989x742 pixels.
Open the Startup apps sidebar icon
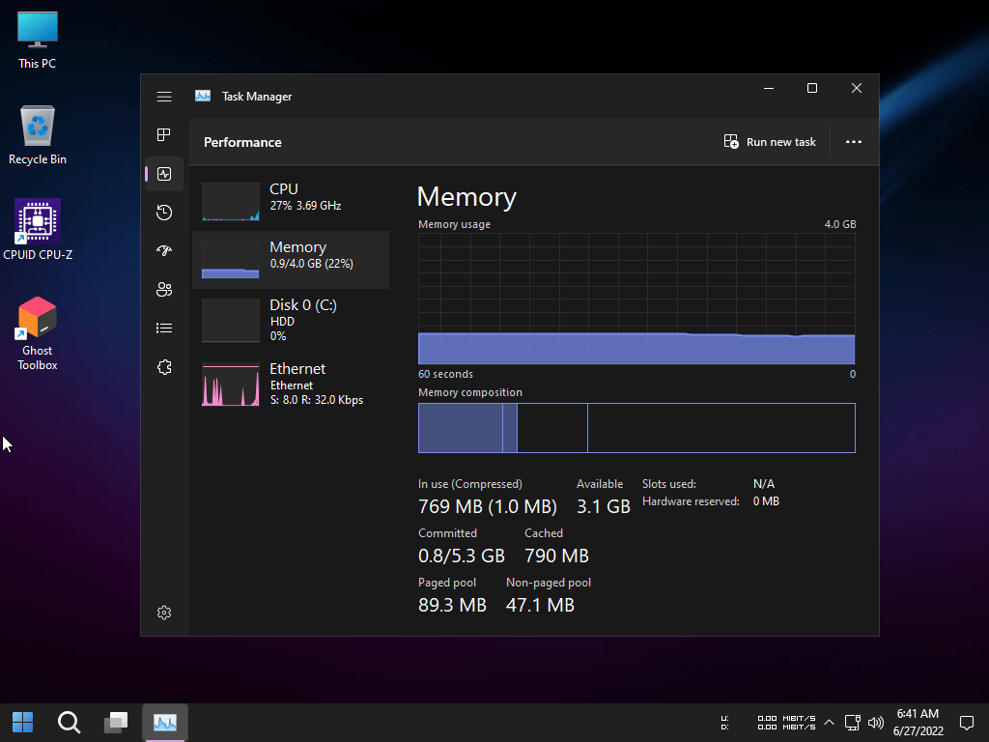[x=164, y=251]
